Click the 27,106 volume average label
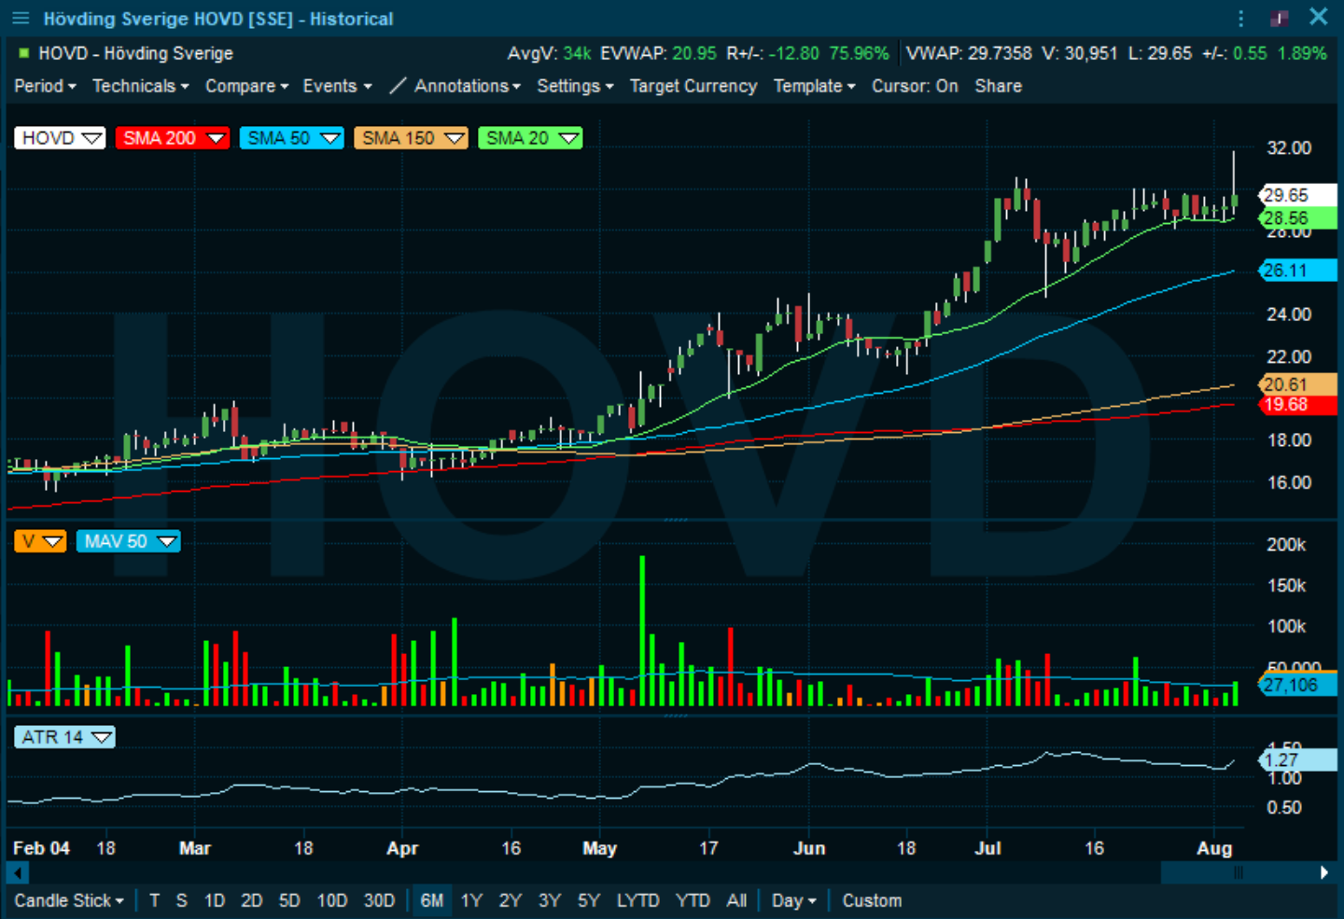Screen dimensions: 1344x919 1297,685
